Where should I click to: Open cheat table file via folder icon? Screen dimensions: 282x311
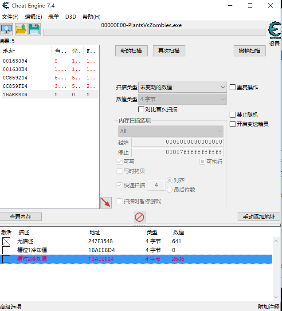pyautogui.click(x=21, y=29)
